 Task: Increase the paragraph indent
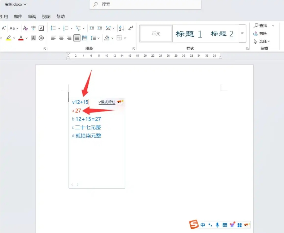(x=99, y=28)
